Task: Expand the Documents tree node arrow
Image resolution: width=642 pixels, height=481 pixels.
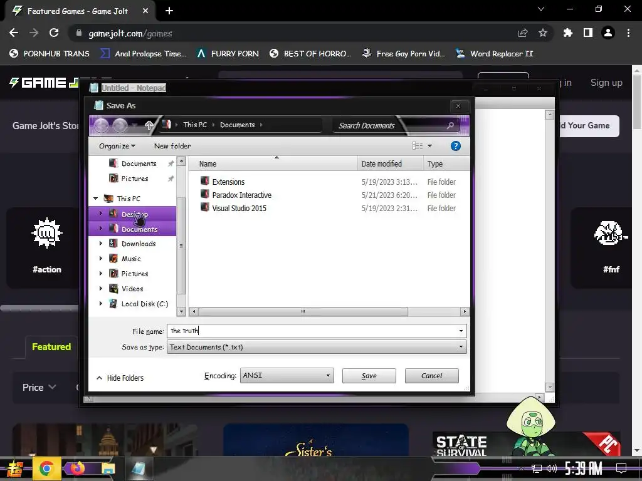Action: coord(101,229)
